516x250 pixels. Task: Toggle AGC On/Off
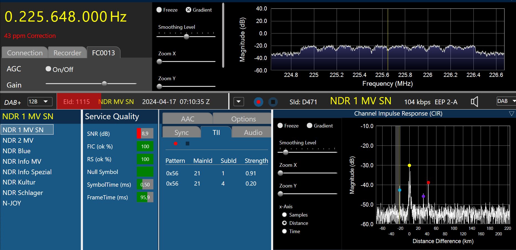[x=48, y=69]
